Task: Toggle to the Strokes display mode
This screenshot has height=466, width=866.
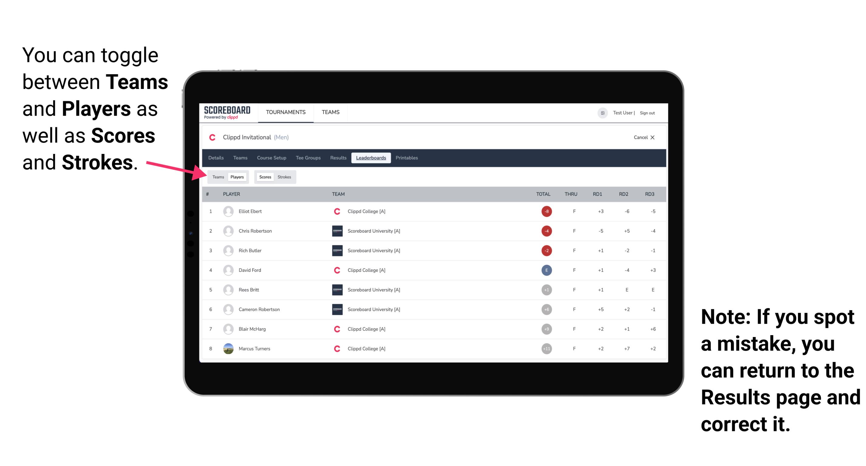Action: 284,177
